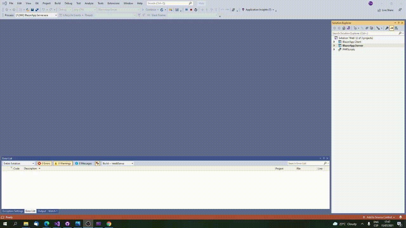Switch views icon in Solution Explorer
This screenshot has height=228, width=406.
(x=349, y=28)
